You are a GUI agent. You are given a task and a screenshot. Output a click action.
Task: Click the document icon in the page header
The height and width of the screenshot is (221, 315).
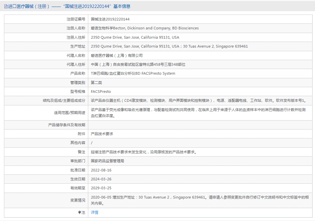coord(6,6)
